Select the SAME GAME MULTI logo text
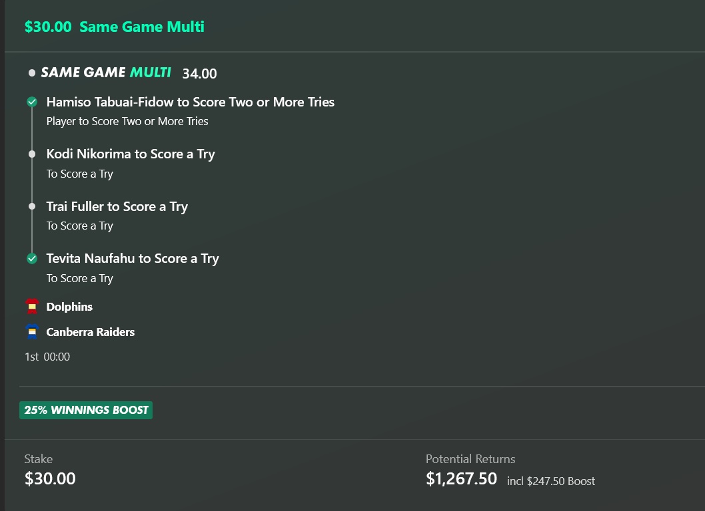The height and width of the screenshot is (511, 705). coord(106,73)
